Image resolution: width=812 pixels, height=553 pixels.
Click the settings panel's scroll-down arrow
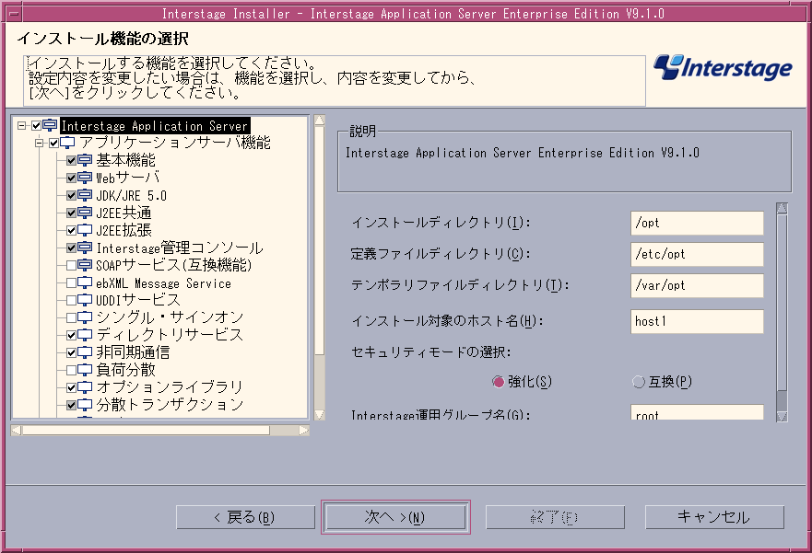click(x=782, y=416)
